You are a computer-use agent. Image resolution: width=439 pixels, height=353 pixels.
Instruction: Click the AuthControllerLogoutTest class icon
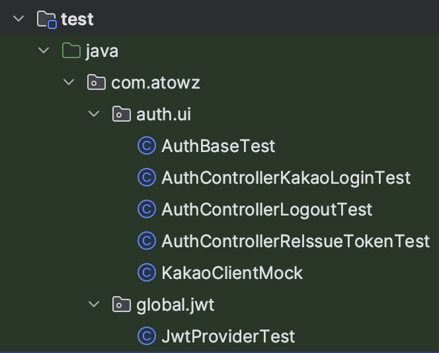[147, 209]
